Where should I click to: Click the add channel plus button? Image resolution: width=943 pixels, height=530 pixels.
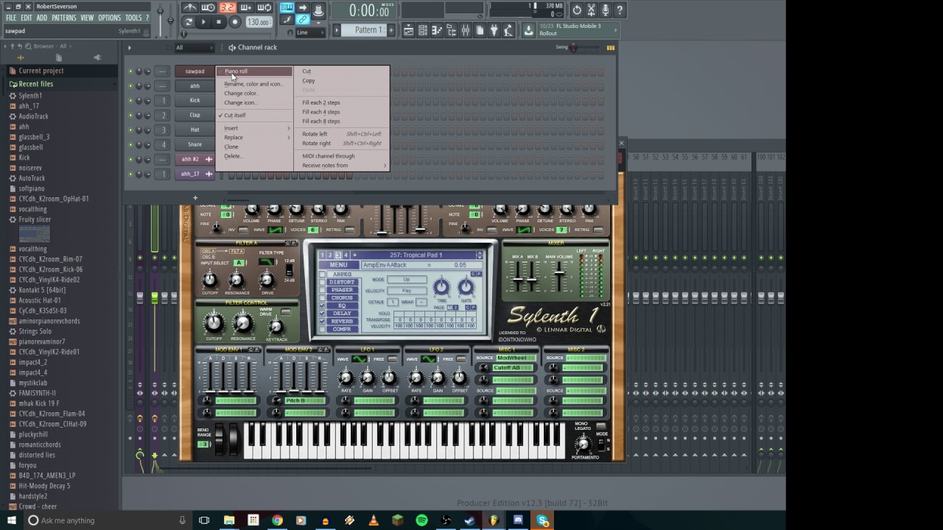pyautogui.click(x=195, y=197)
